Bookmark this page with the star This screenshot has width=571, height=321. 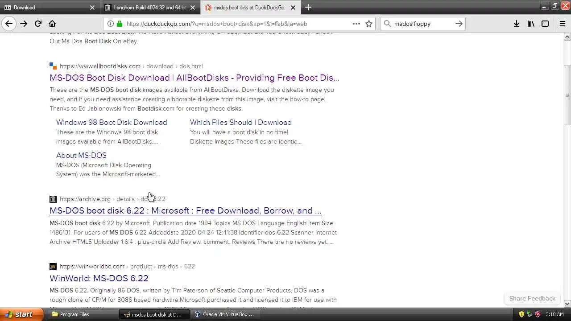pos(369,24)
